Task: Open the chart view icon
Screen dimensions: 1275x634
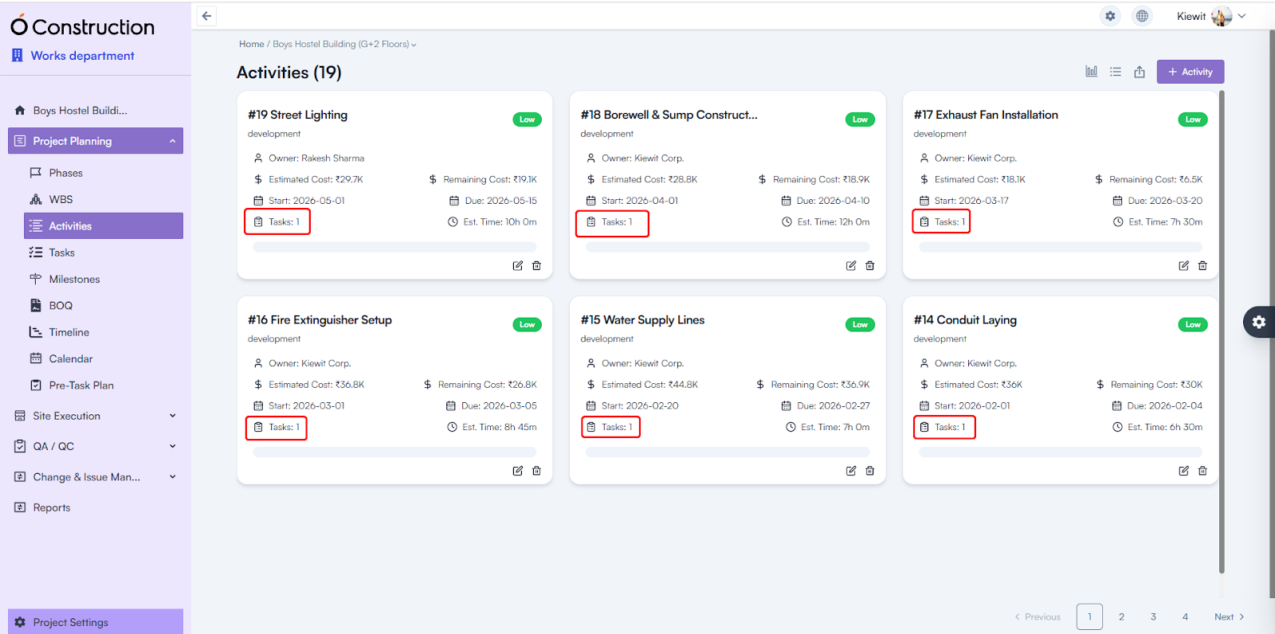Action: 1091,72
